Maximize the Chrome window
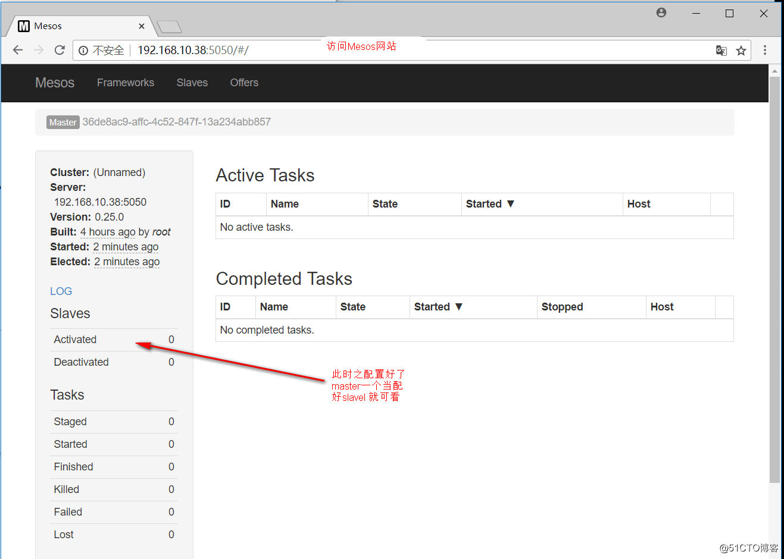This screenshot has width=784, height=559. click(x=729, y=13)
